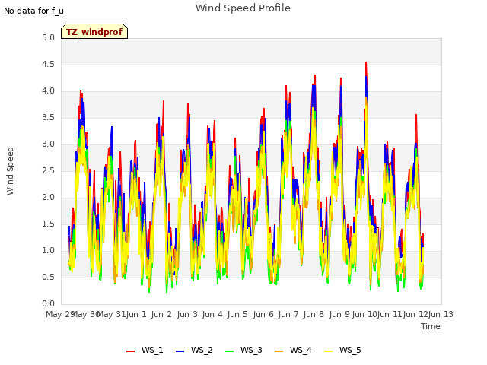Image resolution: width=487 pixels, height=365 pixels.
Task: Click the Jun 1 x-axis date label
Action: pos(136,314)
